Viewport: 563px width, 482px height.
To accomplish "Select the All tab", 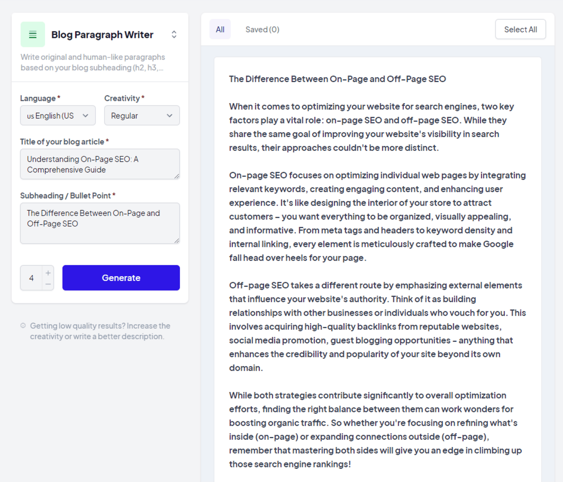I will click(220, 29).
